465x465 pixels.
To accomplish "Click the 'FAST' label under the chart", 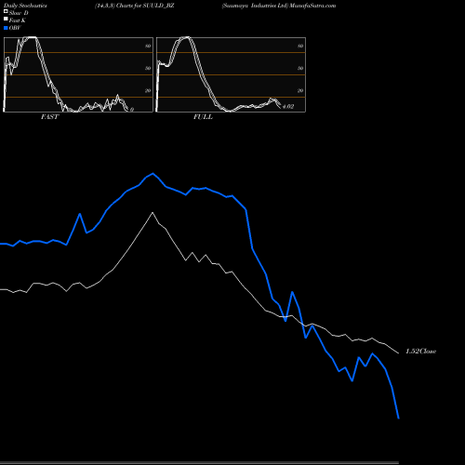I will [49, 117].
